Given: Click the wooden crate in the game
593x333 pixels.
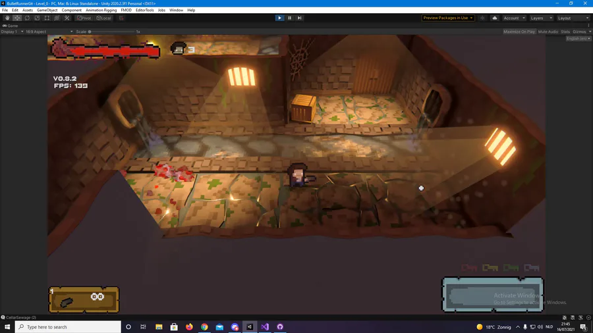Looking at the screenshot, I should [x=304, y=109].
